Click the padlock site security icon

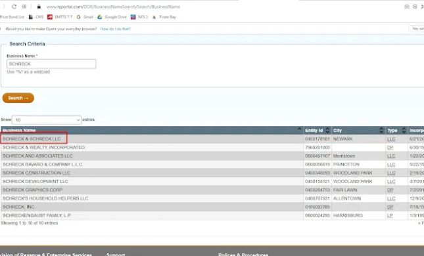[x=39, y=7]
